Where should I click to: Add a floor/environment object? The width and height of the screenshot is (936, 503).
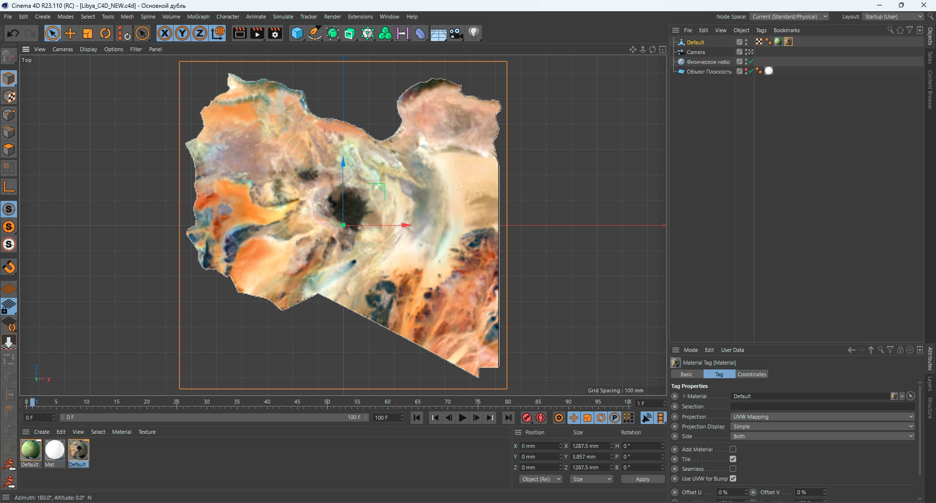click(438, 33)
